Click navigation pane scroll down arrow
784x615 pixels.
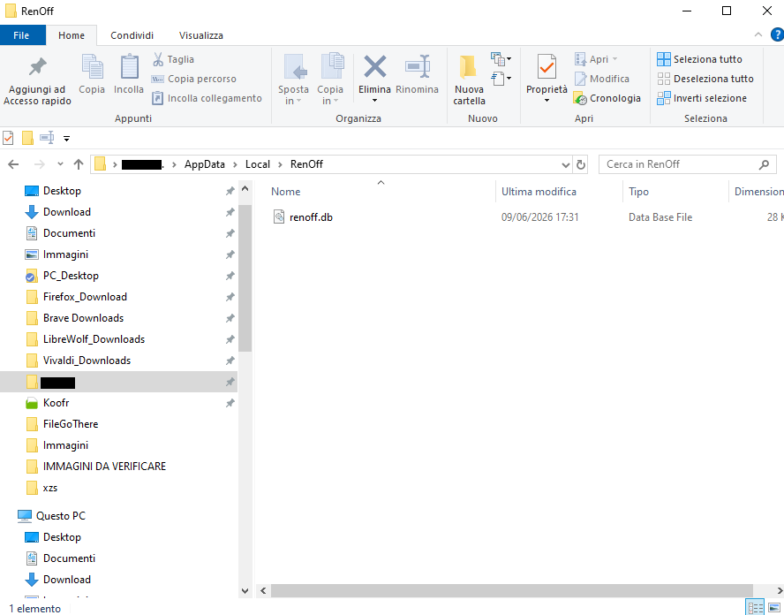245,591
